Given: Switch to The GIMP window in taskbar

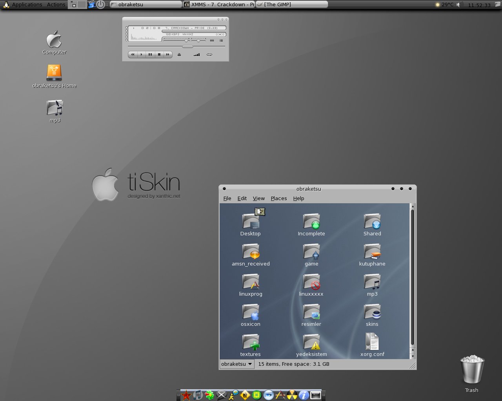Looking at the screenshot, I should tap(291, 5).
